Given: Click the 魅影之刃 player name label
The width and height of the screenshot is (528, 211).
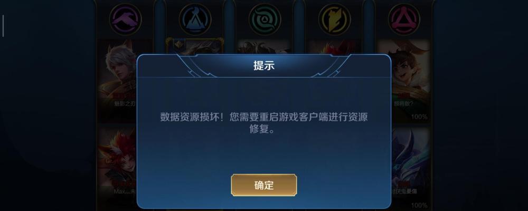Looking at the screenshot, I should (x=125, y=103).
